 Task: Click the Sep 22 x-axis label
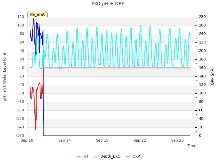tap(140, 140)
